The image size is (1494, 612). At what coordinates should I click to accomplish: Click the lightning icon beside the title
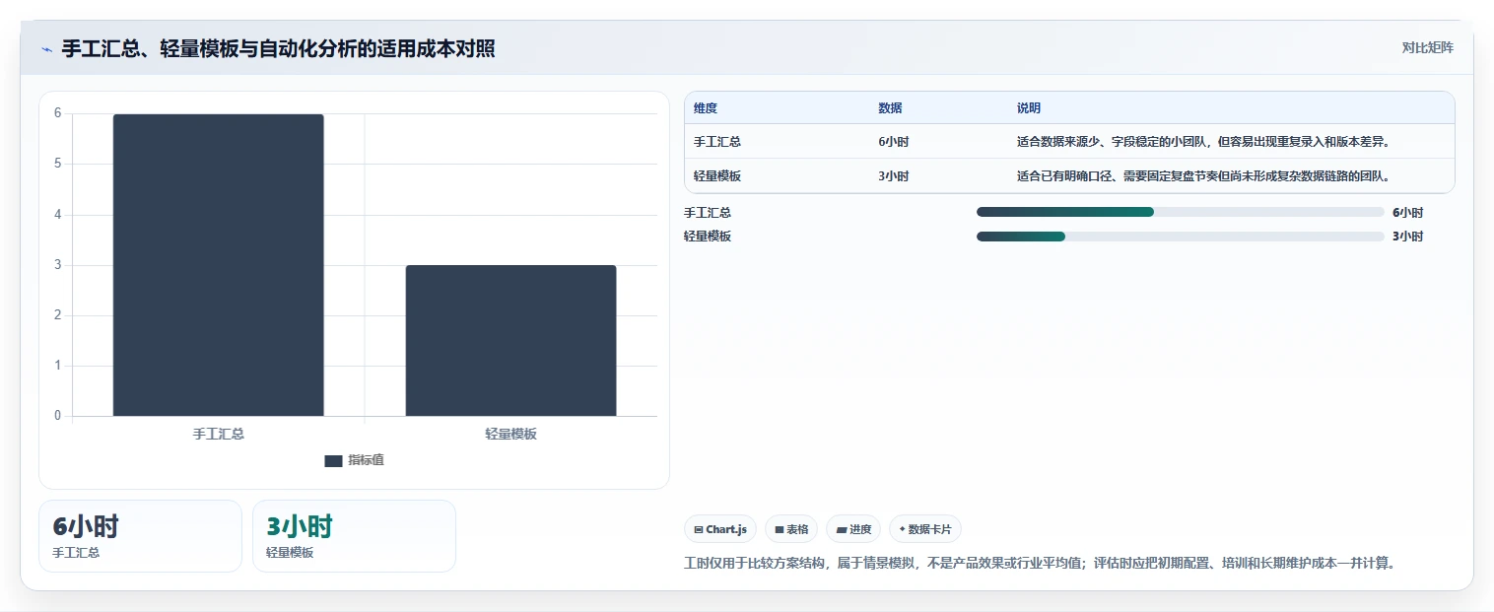[x=46, y=49]
